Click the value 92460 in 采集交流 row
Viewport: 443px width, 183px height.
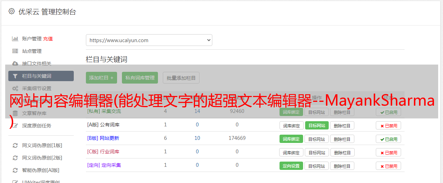tap(237, 111)
